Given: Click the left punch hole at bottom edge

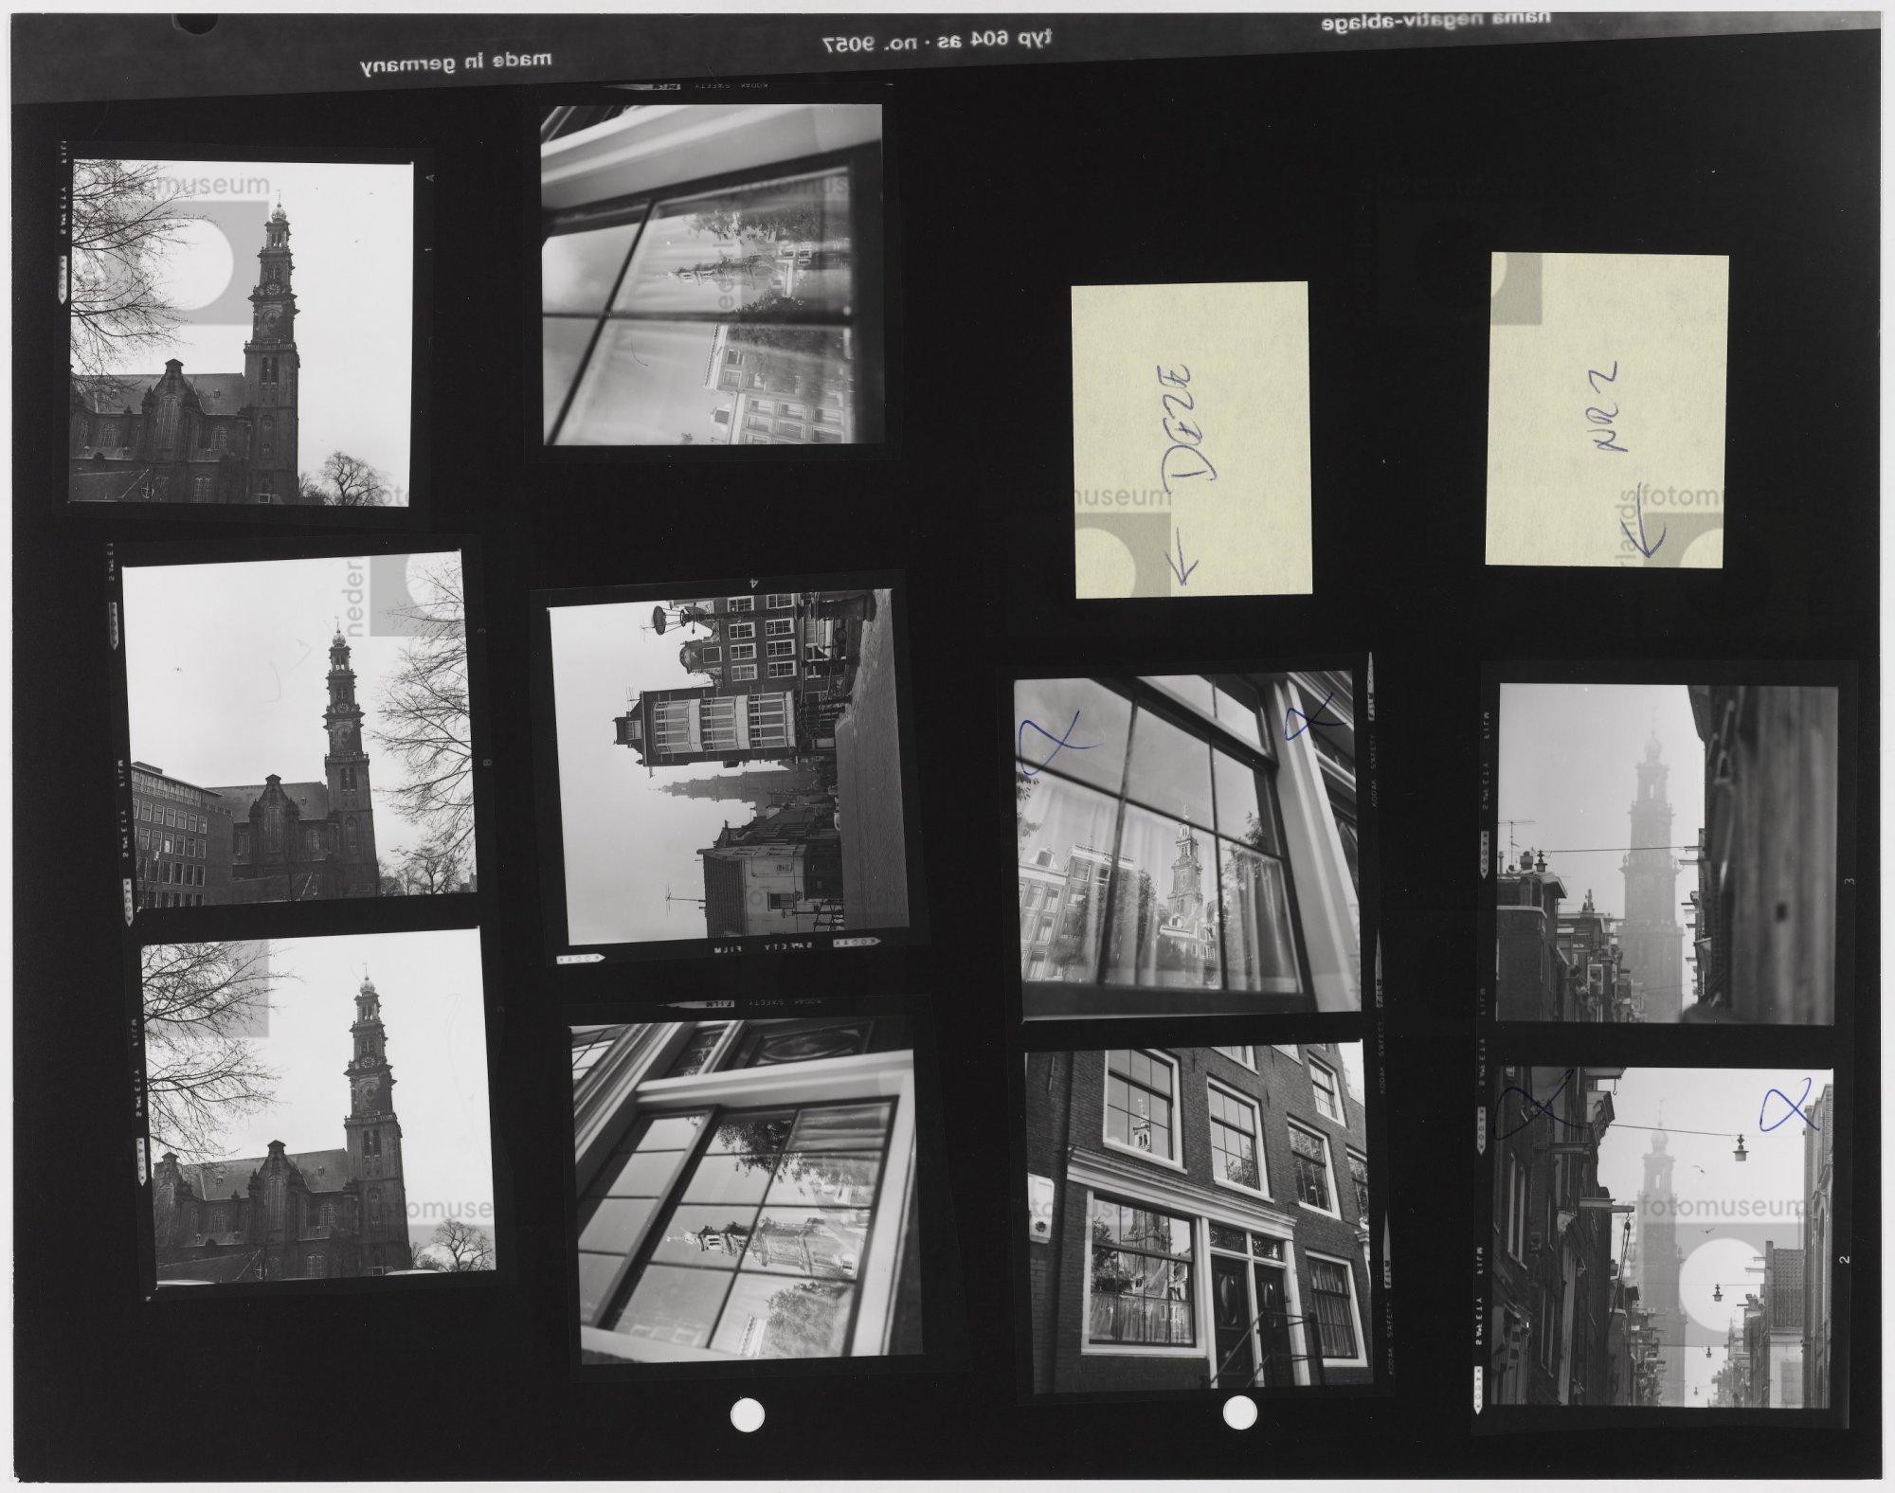Looking at the screenshot, I should click(x=748, y=1415).
